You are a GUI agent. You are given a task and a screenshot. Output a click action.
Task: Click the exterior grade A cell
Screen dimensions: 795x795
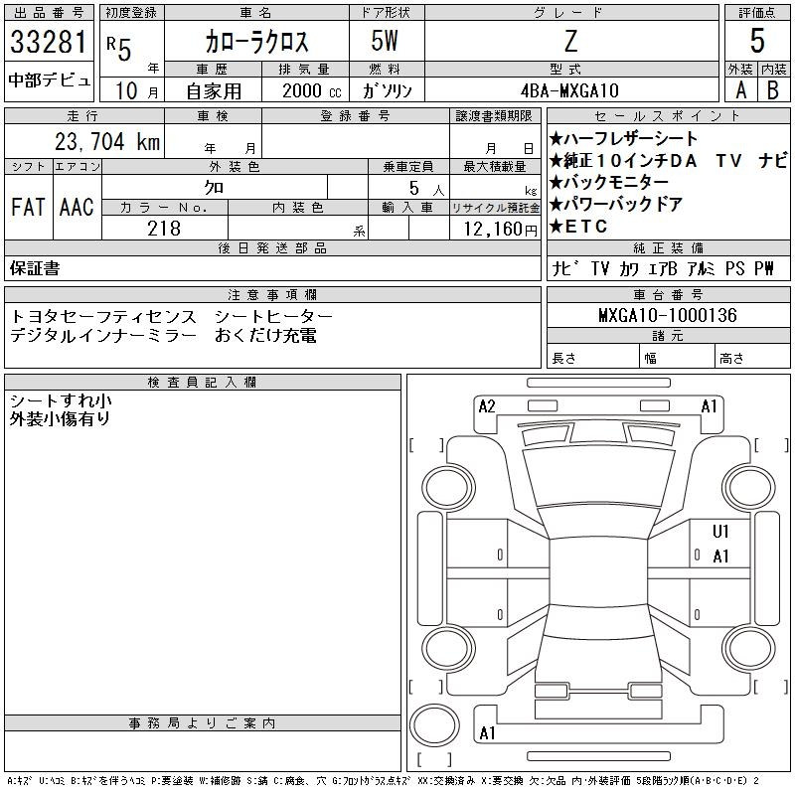(x=740, y=89)
